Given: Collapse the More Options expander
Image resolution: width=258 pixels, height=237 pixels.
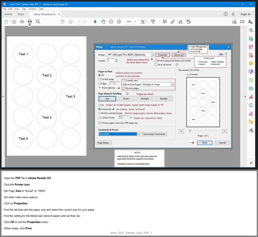Looking at the screenshot, I should coord(100,88).
